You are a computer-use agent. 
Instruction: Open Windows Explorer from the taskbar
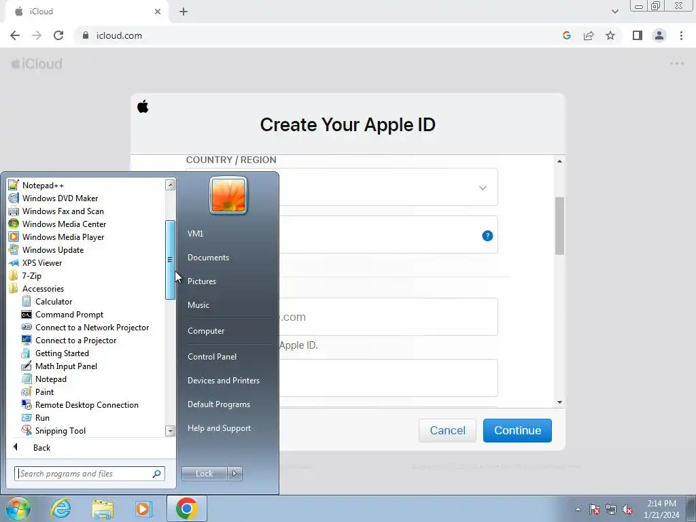tap(103, 508)
